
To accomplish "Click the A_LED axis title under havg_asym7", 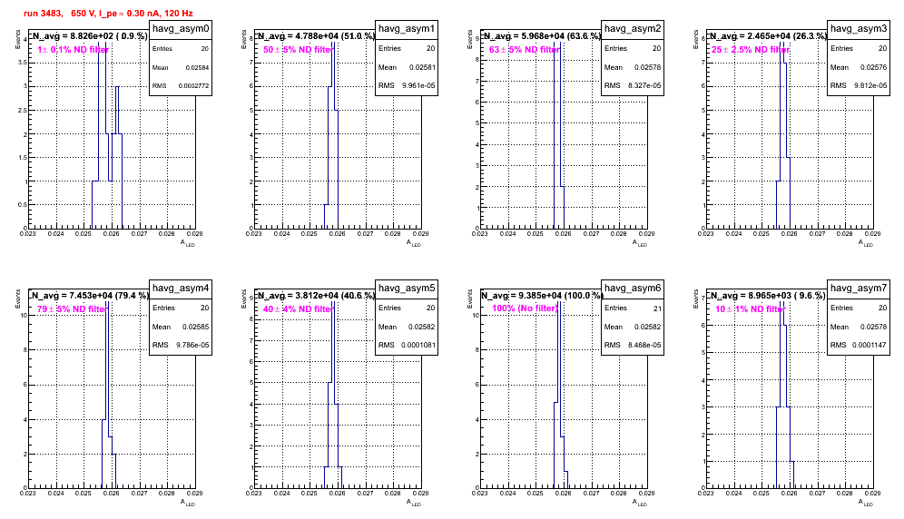I will 866,503.
